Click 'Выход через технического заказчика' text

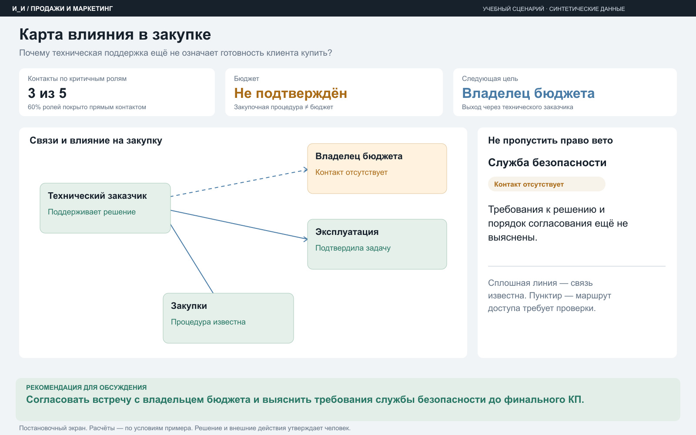[518, 107]
